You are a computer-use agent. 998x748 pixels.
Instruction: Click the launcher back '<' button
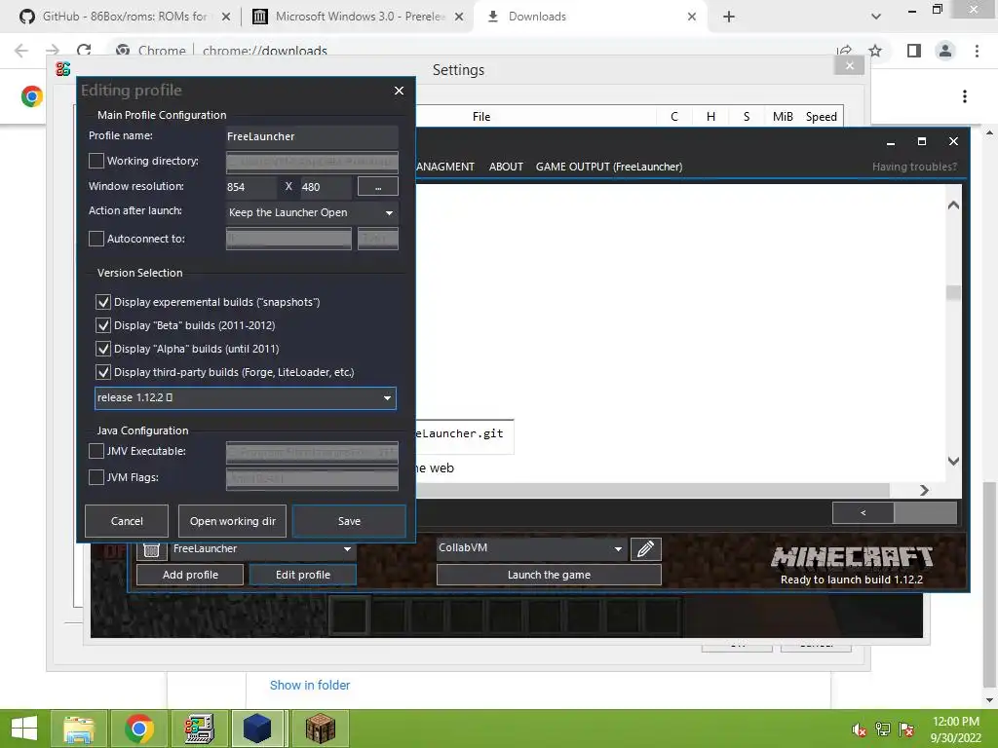864,512
